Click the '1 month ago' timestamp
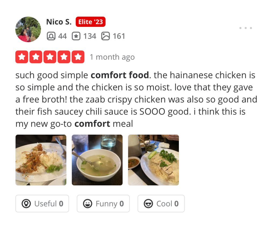The image size is (275, 235). tap(112, 57)
